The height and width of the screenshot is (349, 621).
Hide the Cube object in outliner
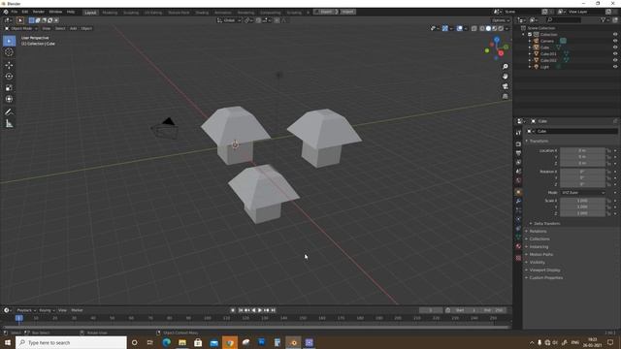pos(615,48)
